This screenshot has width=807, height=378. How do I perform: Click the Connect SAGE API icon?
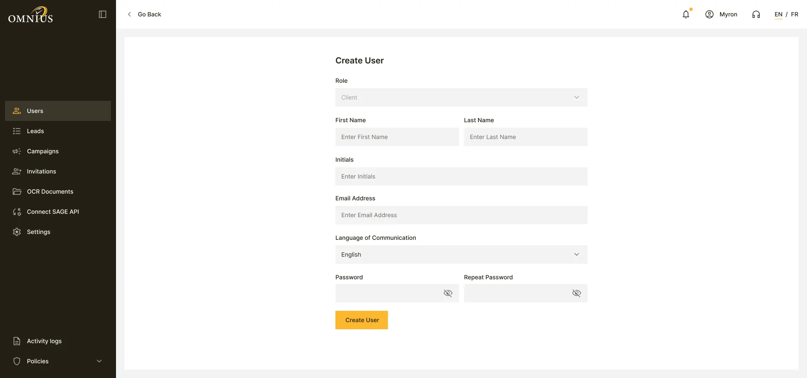click(17, 212)
